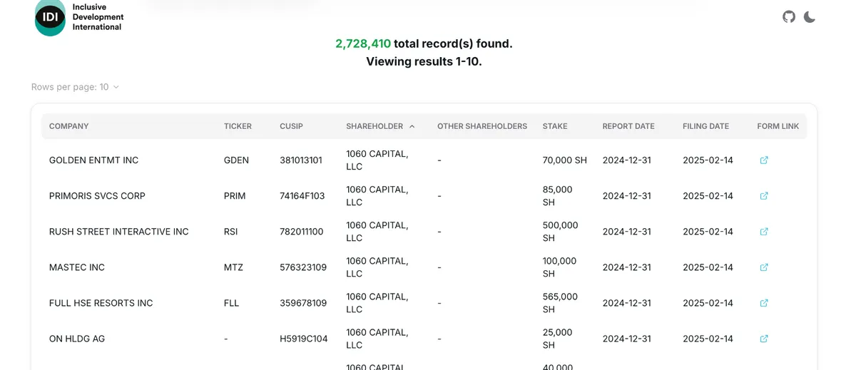Viewport: 856px width, 370px height.
Task: Click filing date 2025-02-14 in MASTEC row
Action: pos(708,267)
